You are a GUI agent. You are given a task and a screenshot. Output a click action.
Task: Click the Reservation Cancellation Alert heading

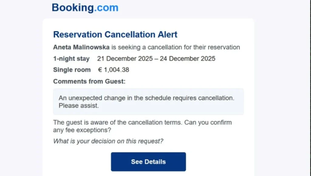[x=115, y=34]
